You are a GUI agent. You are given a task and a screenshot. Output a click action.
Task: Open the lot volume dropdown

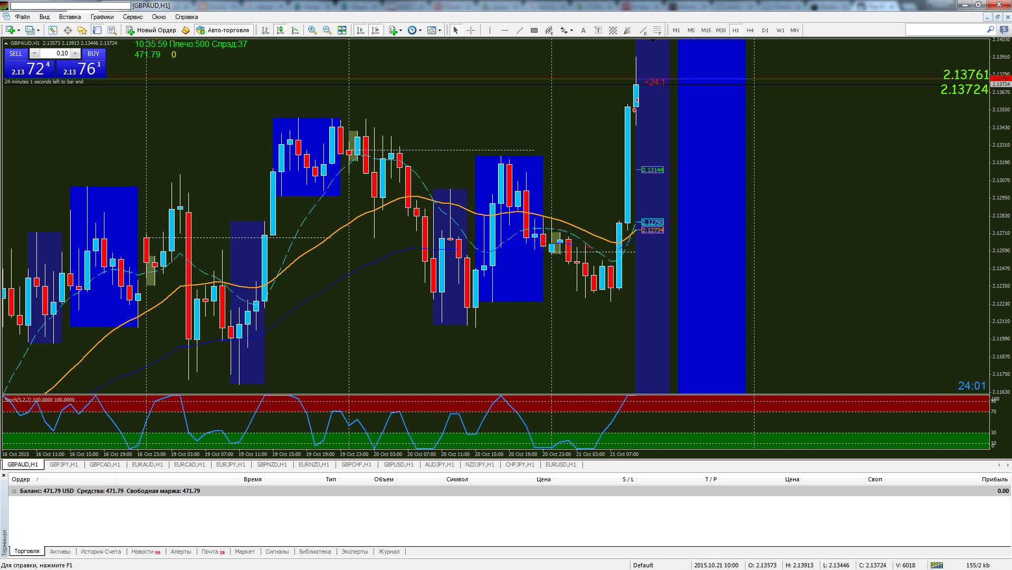click(34, 53)
